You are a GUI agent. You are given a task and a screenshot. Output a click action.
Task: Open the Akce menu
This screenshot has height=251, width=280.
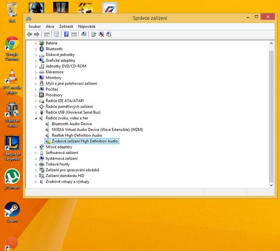pyautogui.click(x=50, y=27)
